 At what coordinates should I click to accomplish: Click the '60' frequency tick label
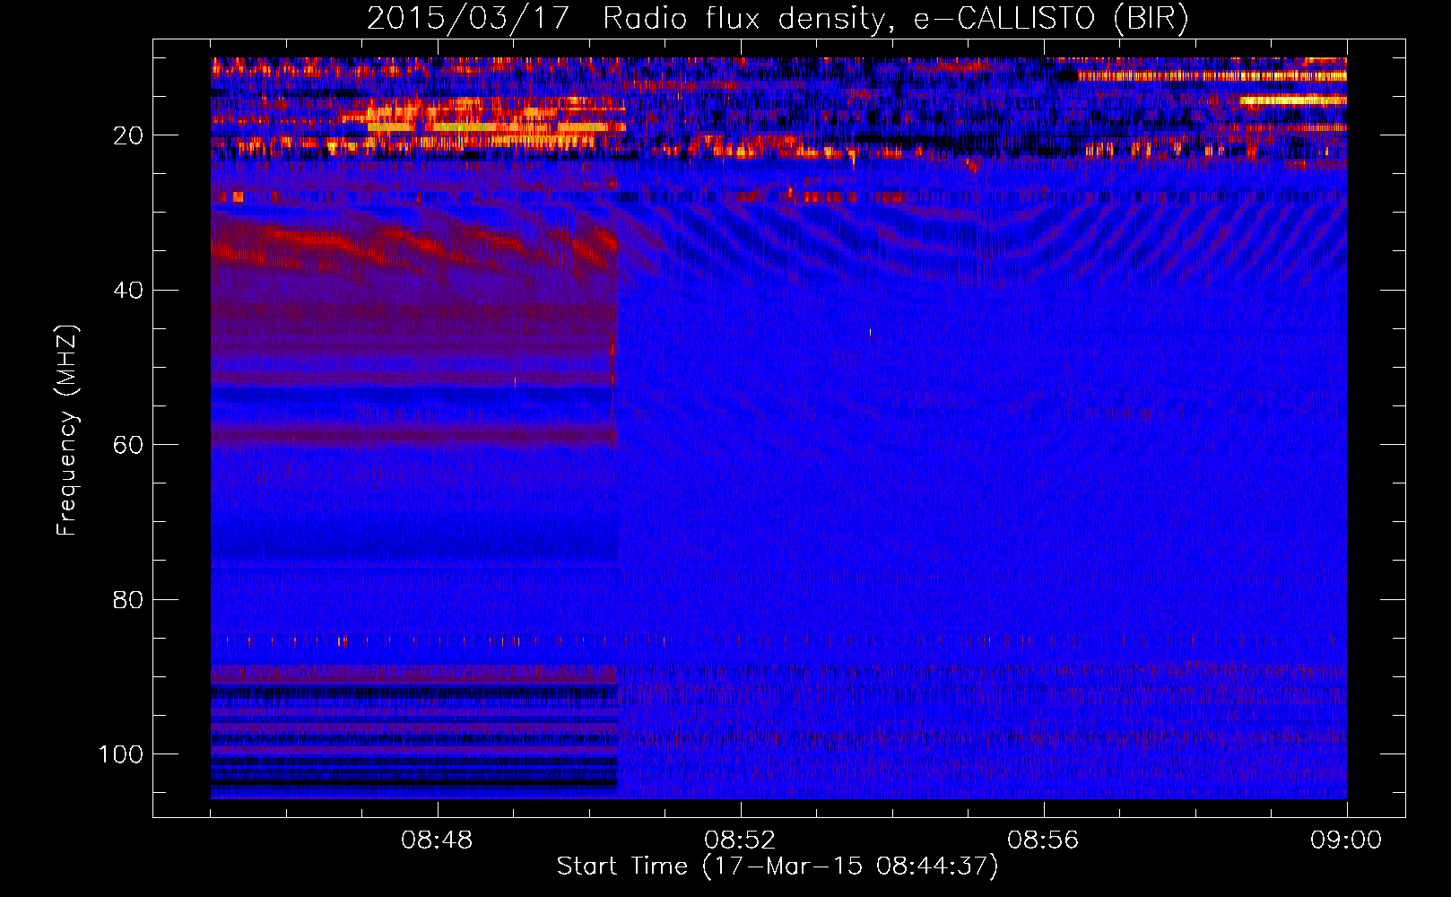pyautogui.click(x=128, y=445)
